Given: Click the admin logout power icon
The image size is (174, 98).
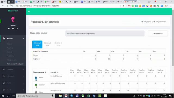Looking at the screenshot, I should pyautogui.click(x=17, y=29).
